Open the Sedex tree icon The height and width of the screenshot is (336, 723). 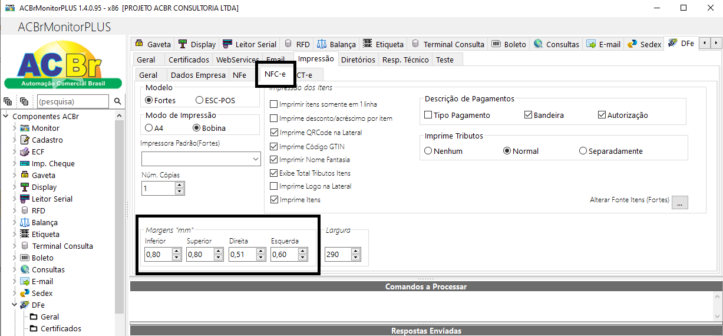(25, 293)
